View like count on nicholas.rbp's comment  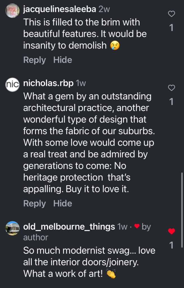coord(171,102)
